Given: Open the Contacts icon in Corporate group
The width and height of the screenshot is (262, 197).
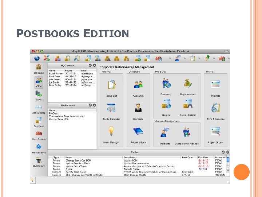Looking at the screenshot, I should (138, 108).
